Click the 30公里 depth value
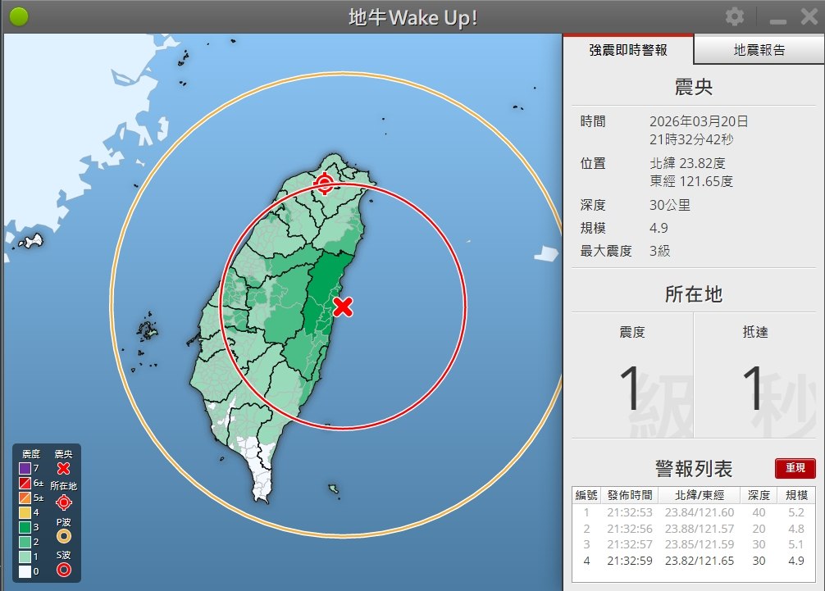 670,205
